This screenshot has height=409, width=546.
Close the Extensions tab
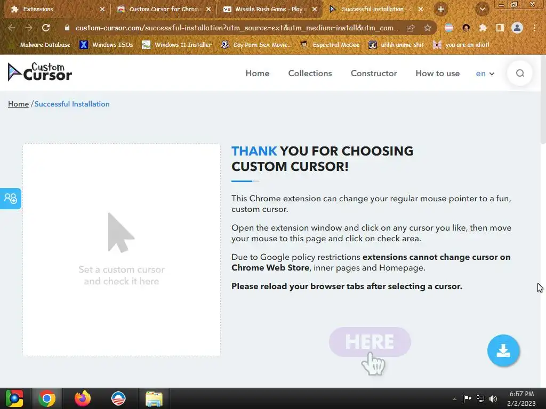coord(102,9)
